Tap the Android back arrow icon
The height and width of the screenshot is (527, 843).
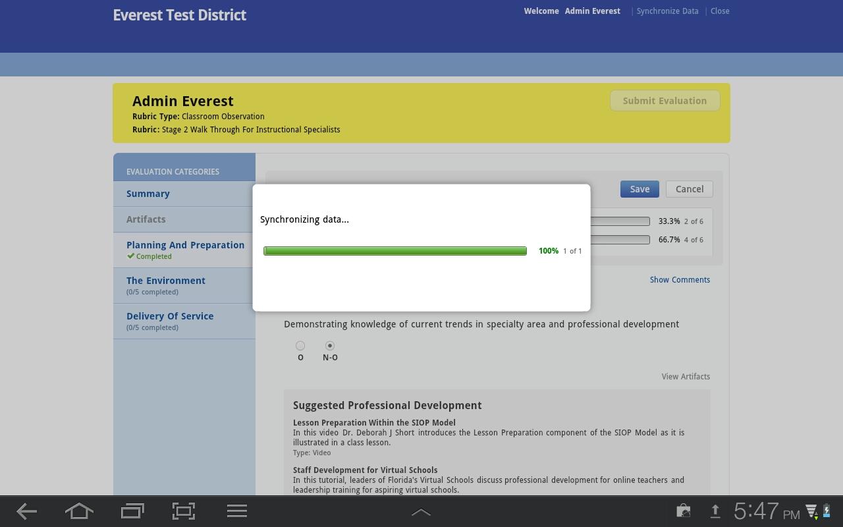[x=26, y=511]
